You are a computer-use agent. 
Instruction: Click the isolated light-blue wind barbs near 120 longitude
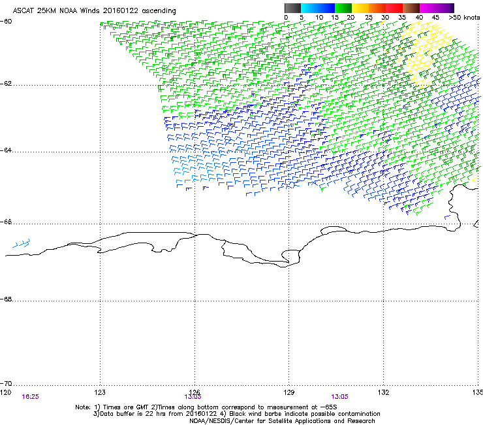[22, 243]
